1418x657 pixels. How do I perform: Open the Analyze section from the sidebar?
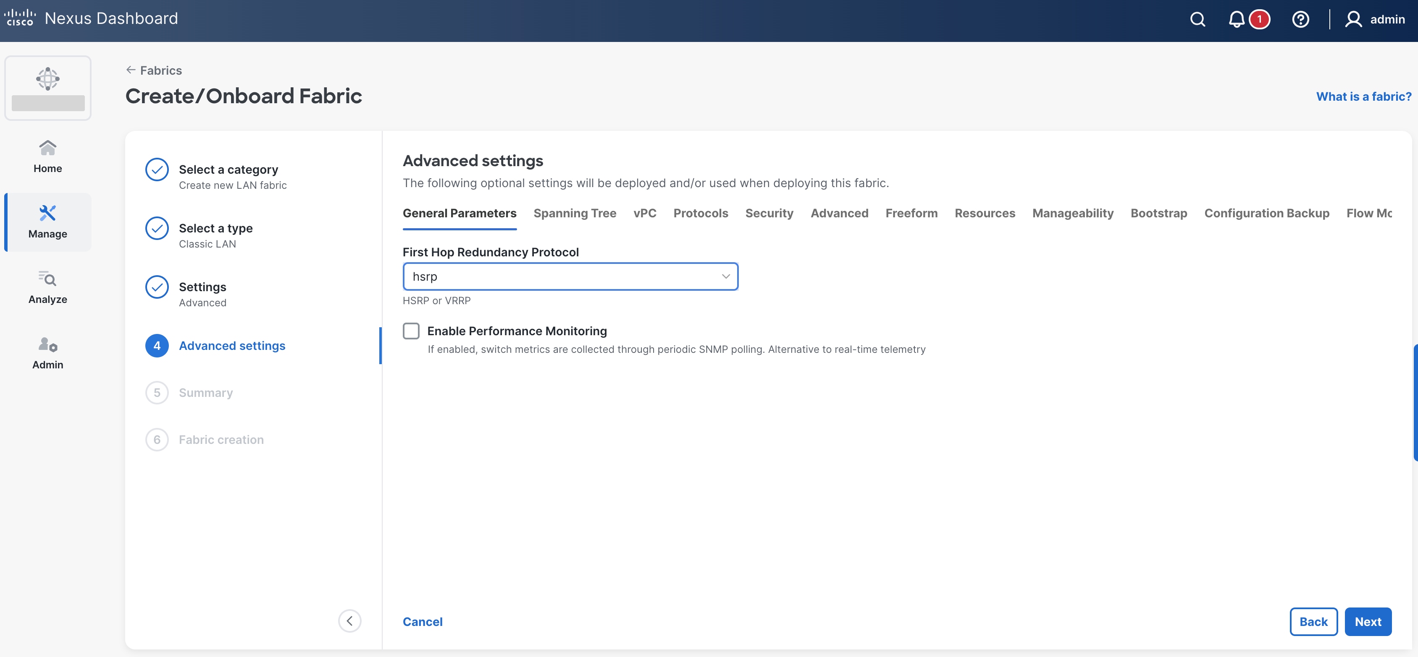point(47,287)
